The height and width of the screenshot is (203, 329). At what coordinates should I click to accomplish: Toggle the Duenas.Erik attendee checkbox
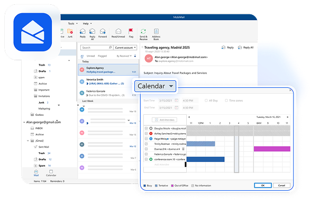click(x=146, y=149)
